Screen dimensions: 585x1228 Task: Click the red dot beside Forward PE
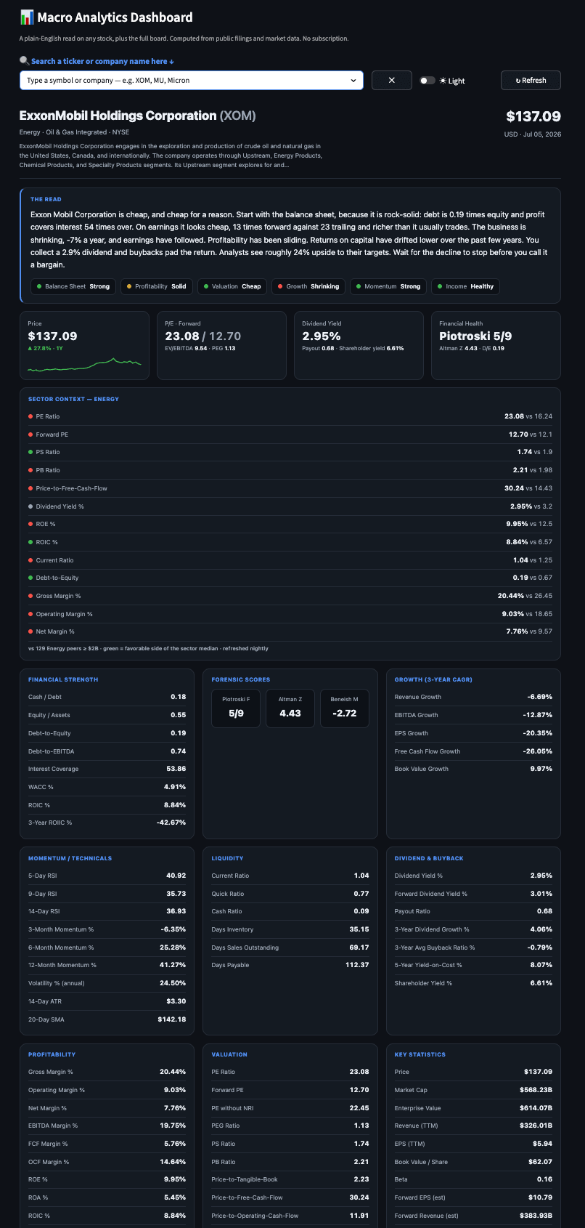point(30,435)
